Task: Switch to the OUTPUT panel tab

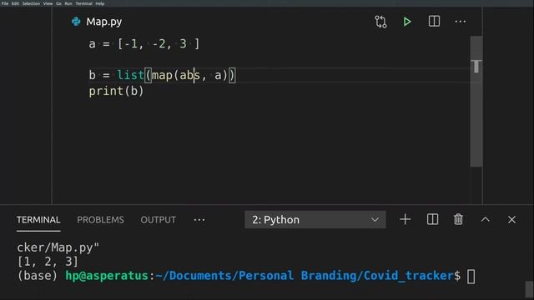Action: (x=159, y=220)
